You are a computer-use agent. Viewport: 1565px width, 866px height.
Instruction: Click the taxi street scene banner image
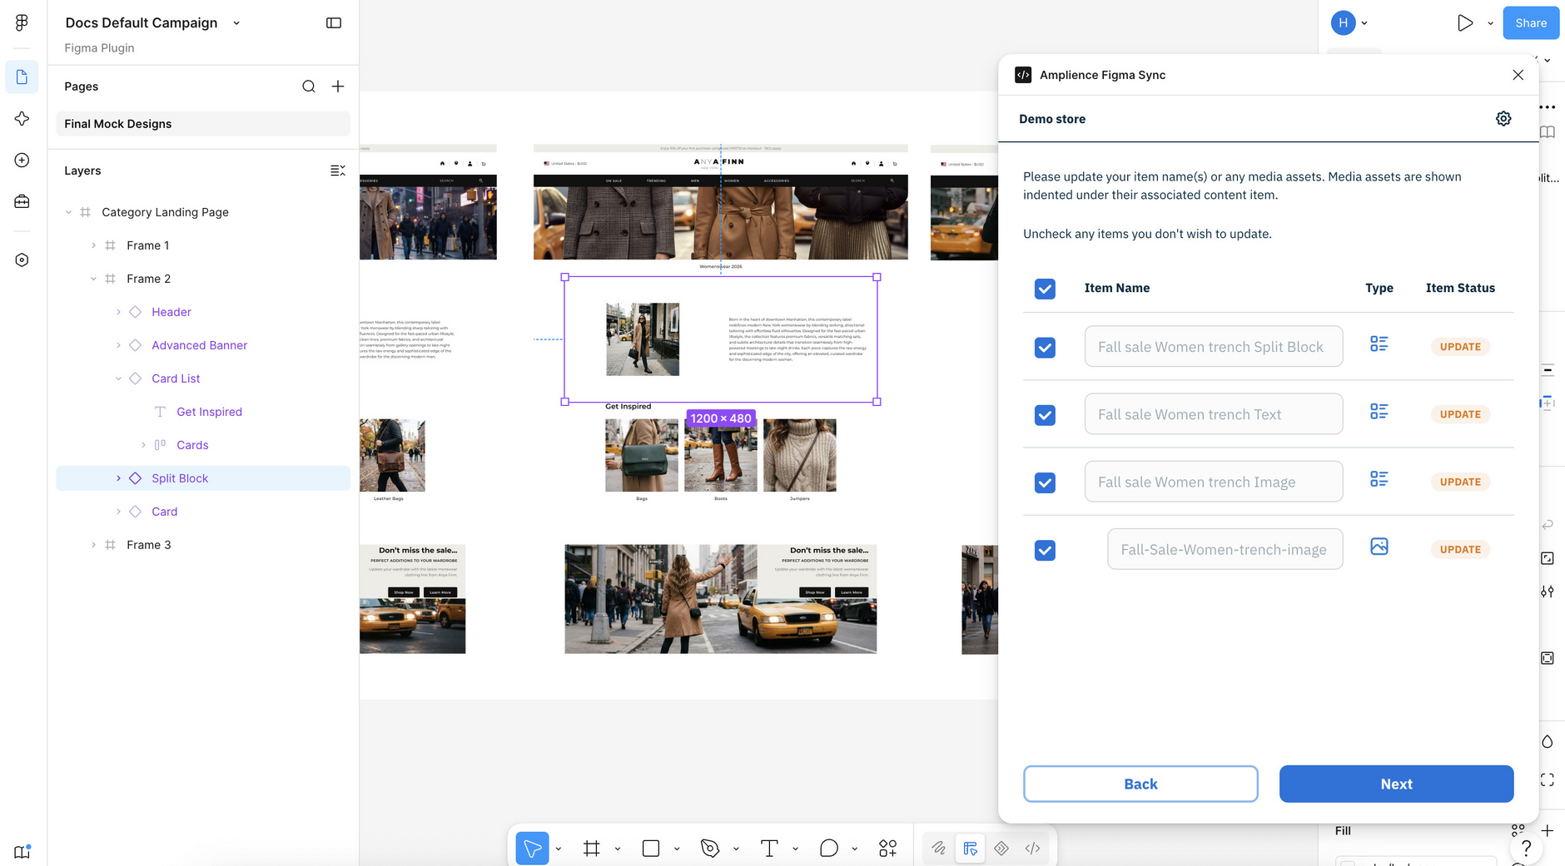pos(720,599)
